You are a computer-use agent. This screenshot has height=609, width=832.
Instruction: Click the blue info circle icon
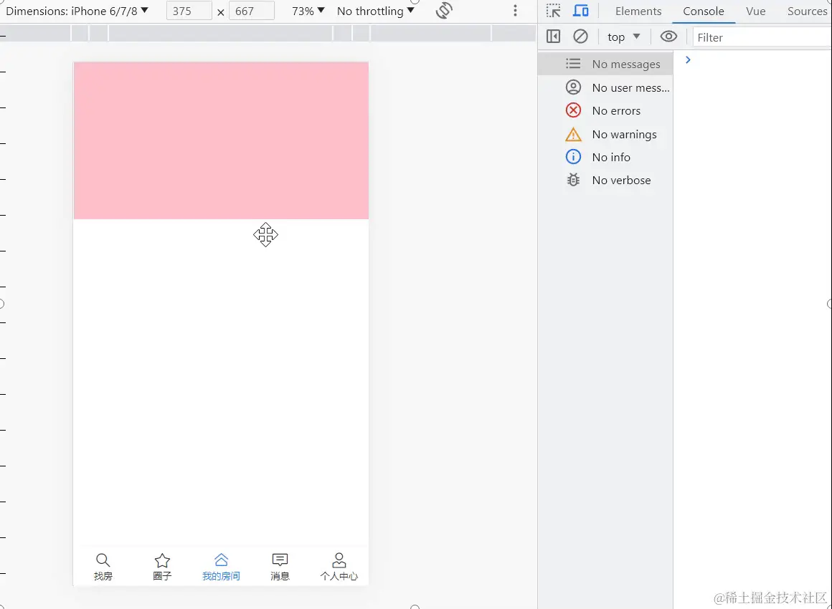point(573,157)
